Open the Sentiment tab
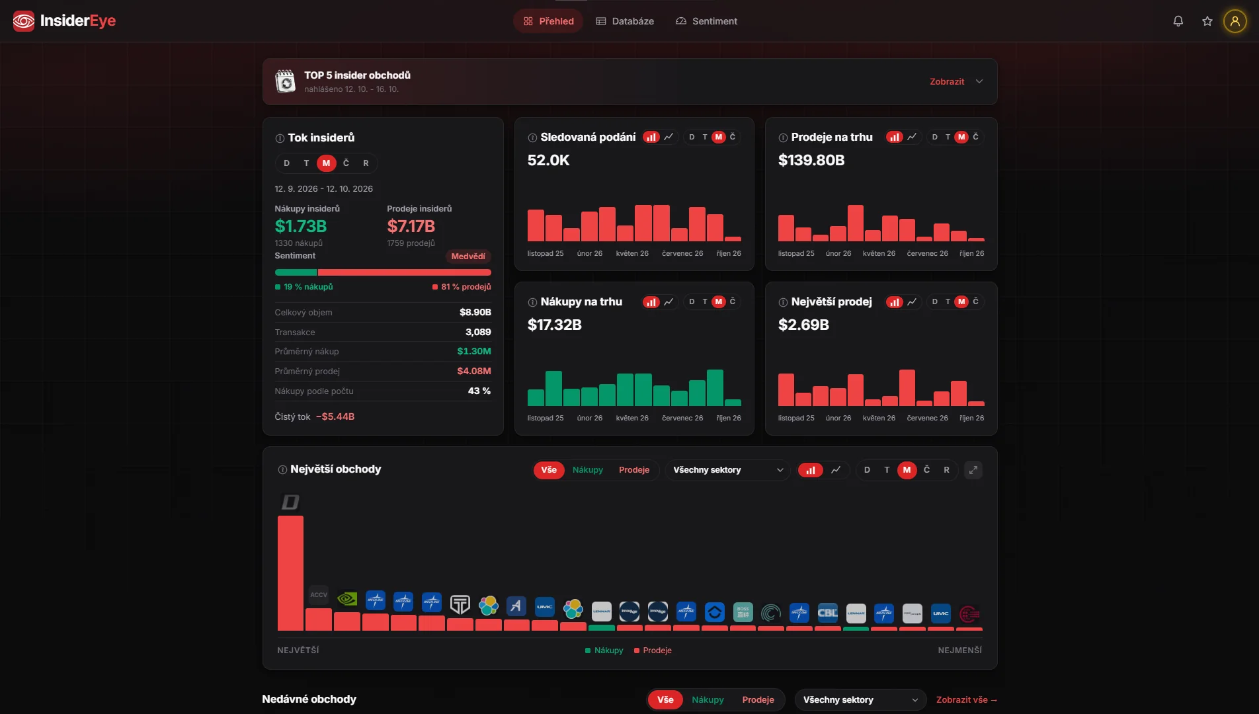1259x714 pixels. (706, 21)
